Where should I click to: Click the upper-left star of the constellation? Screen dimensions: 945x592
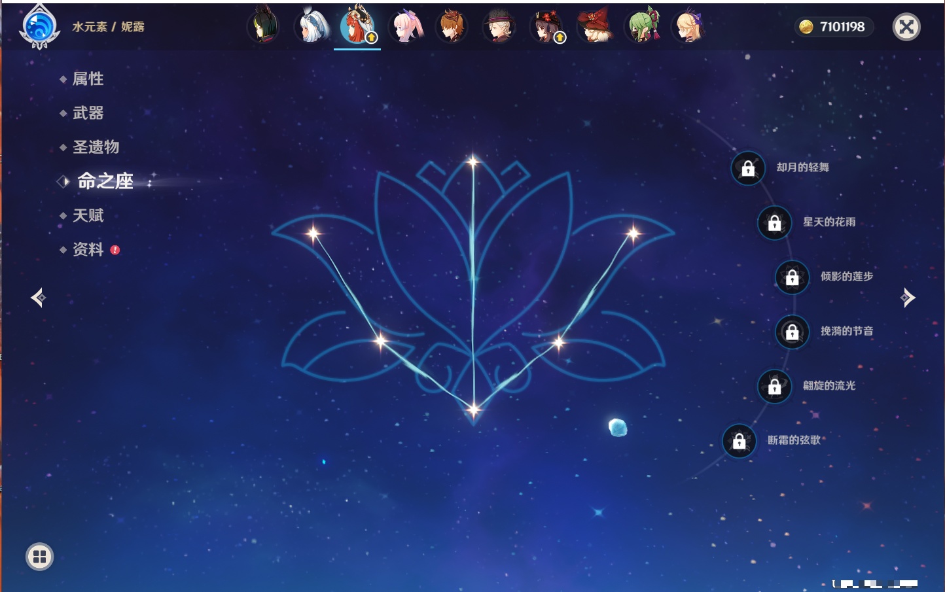[x=313, y=233]
